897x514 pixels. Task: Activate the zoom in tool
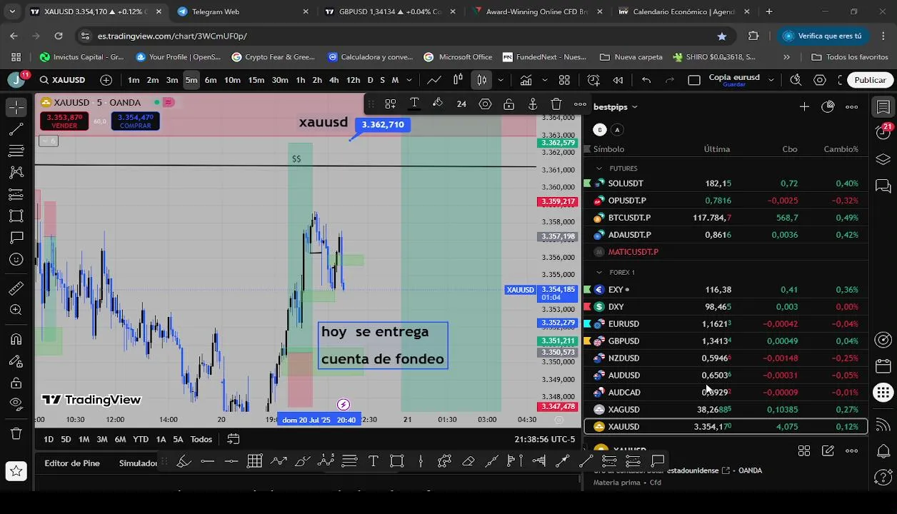(16, 310)
